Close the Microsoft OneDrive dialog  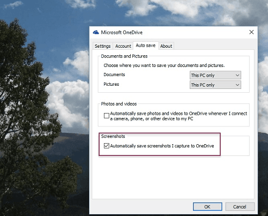click(x=251, y=32)
